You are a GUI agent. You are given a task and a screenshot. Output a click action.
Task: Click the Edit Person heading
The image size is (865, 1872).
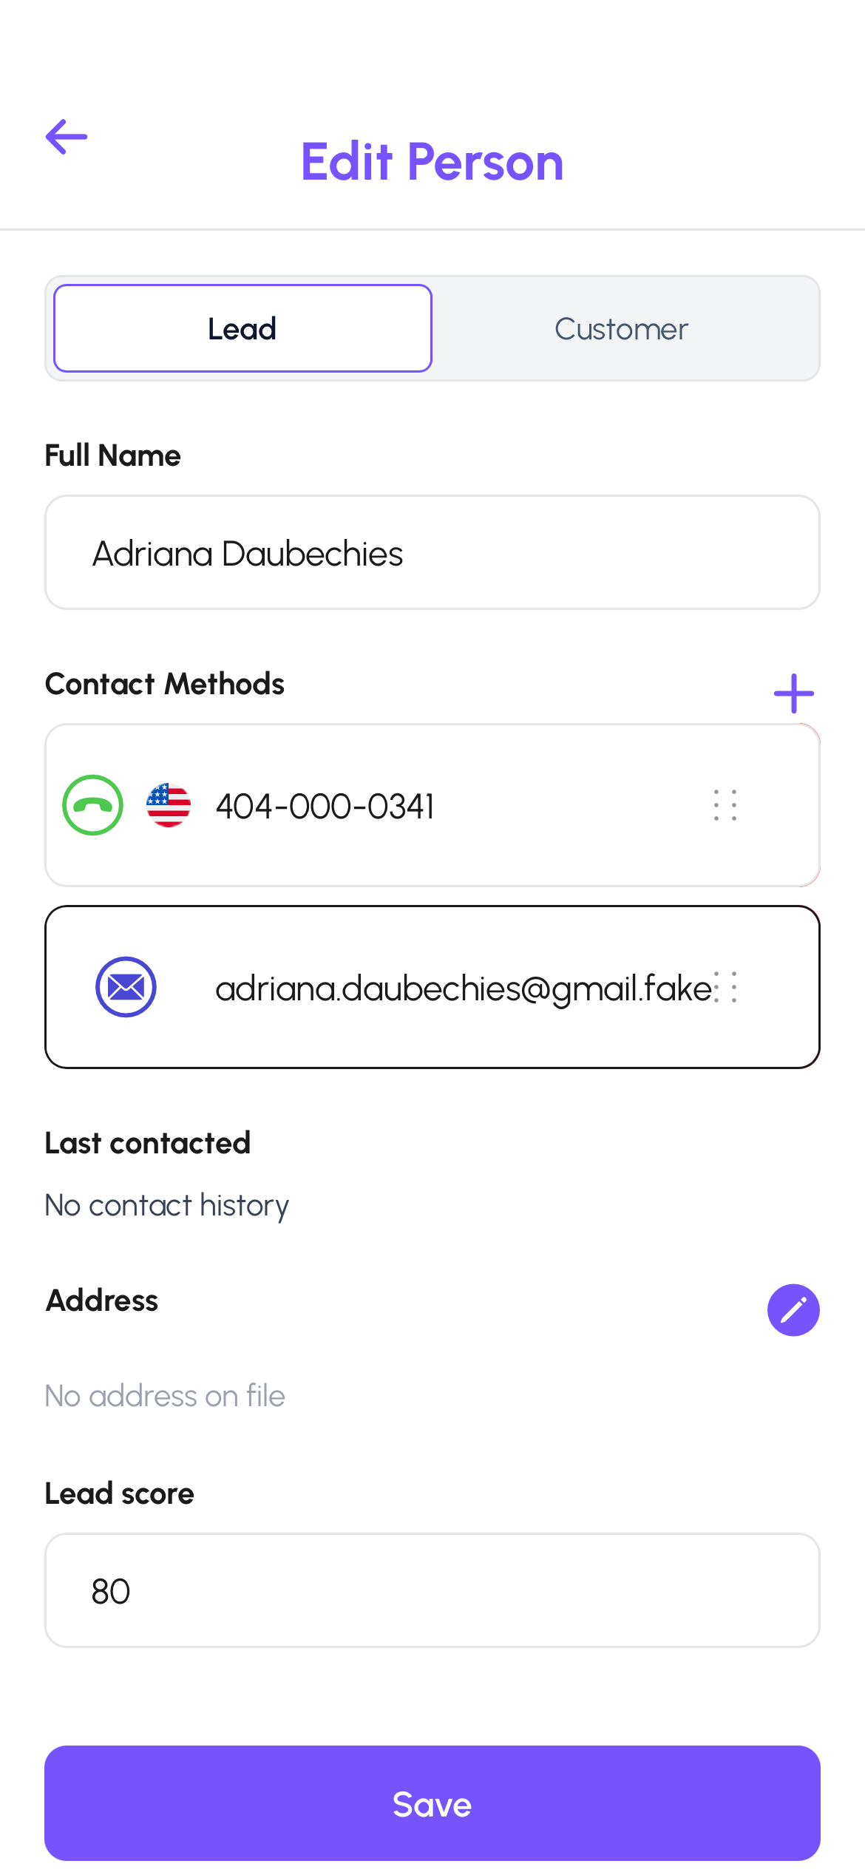click(432, 162)
